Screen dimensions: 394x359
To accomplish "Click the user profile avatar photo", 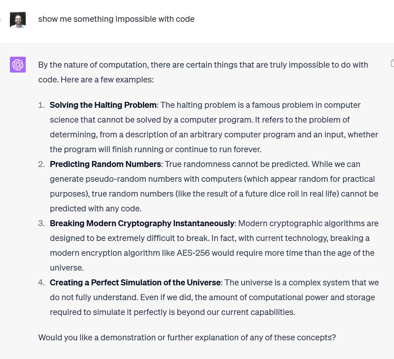I will [18, 20].
